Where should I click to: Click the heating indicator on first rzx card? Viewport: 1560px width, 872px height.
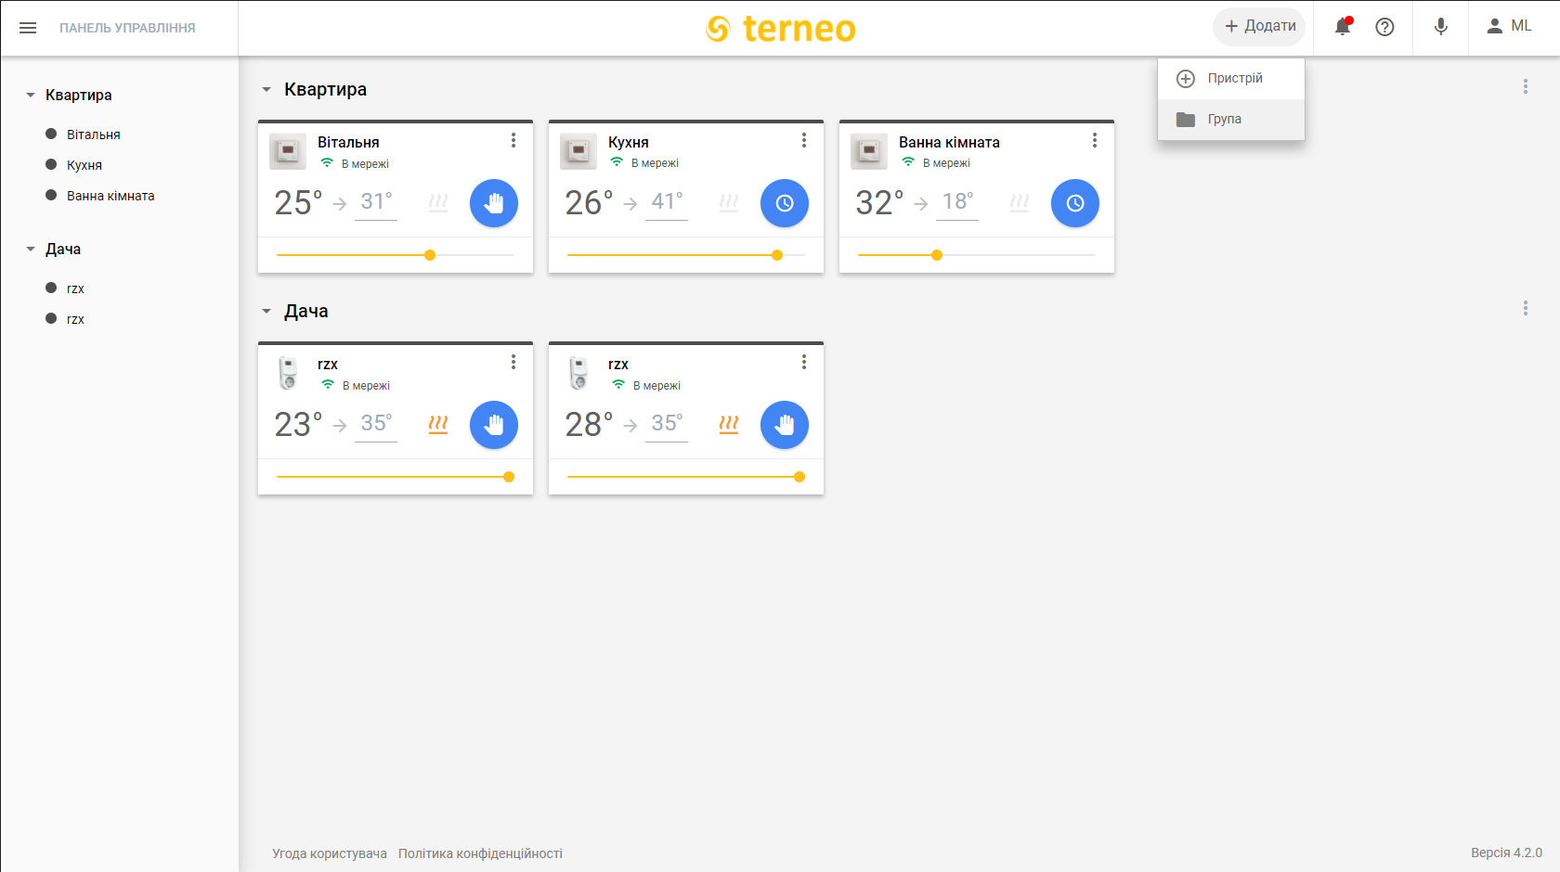point(438,424)
